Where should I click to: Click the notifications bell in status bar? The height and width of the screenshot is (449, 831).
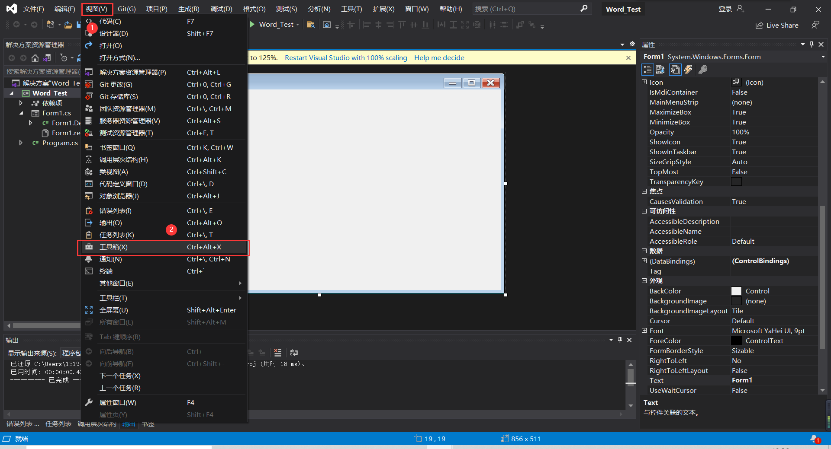tap(815, 439)
